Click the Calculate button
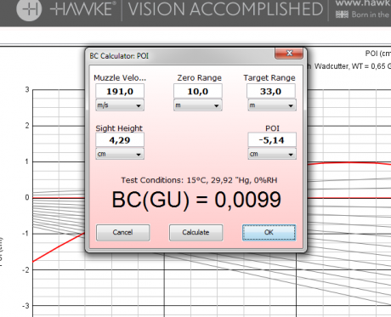The height and width of the screenshot is (317, 391). pos(195,232)
